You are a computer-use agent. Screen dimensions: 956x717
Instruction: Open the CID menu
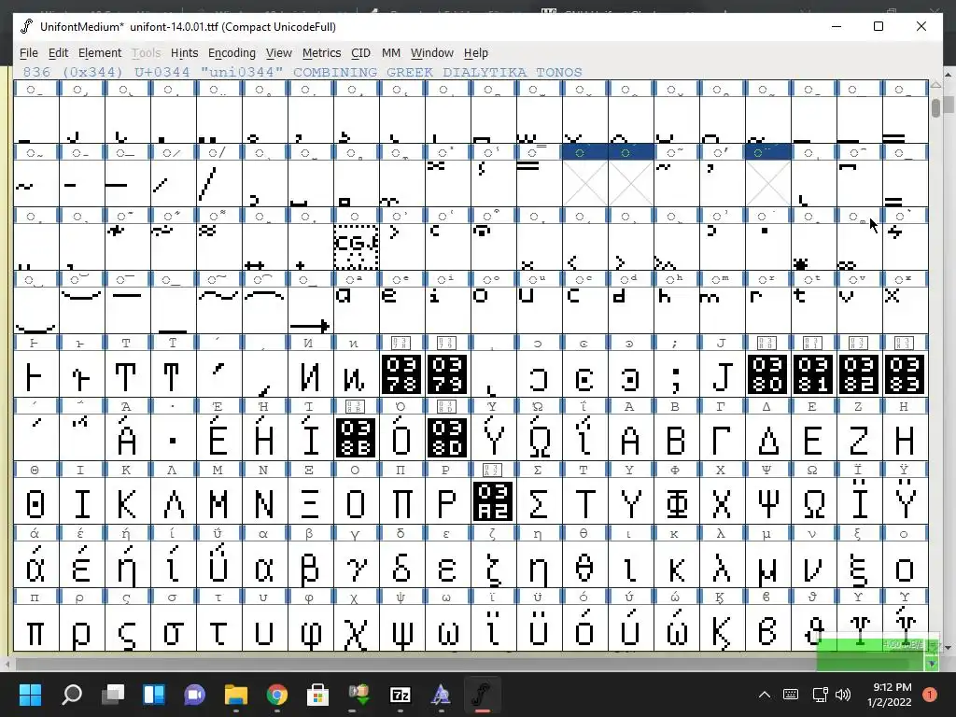[360, 53]
